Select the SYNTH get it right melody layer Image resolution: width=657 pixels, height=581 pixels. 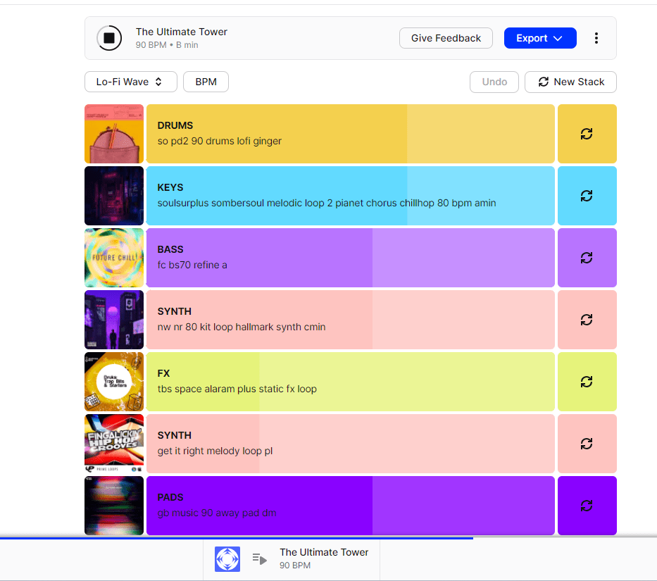[x=350, y=444]
